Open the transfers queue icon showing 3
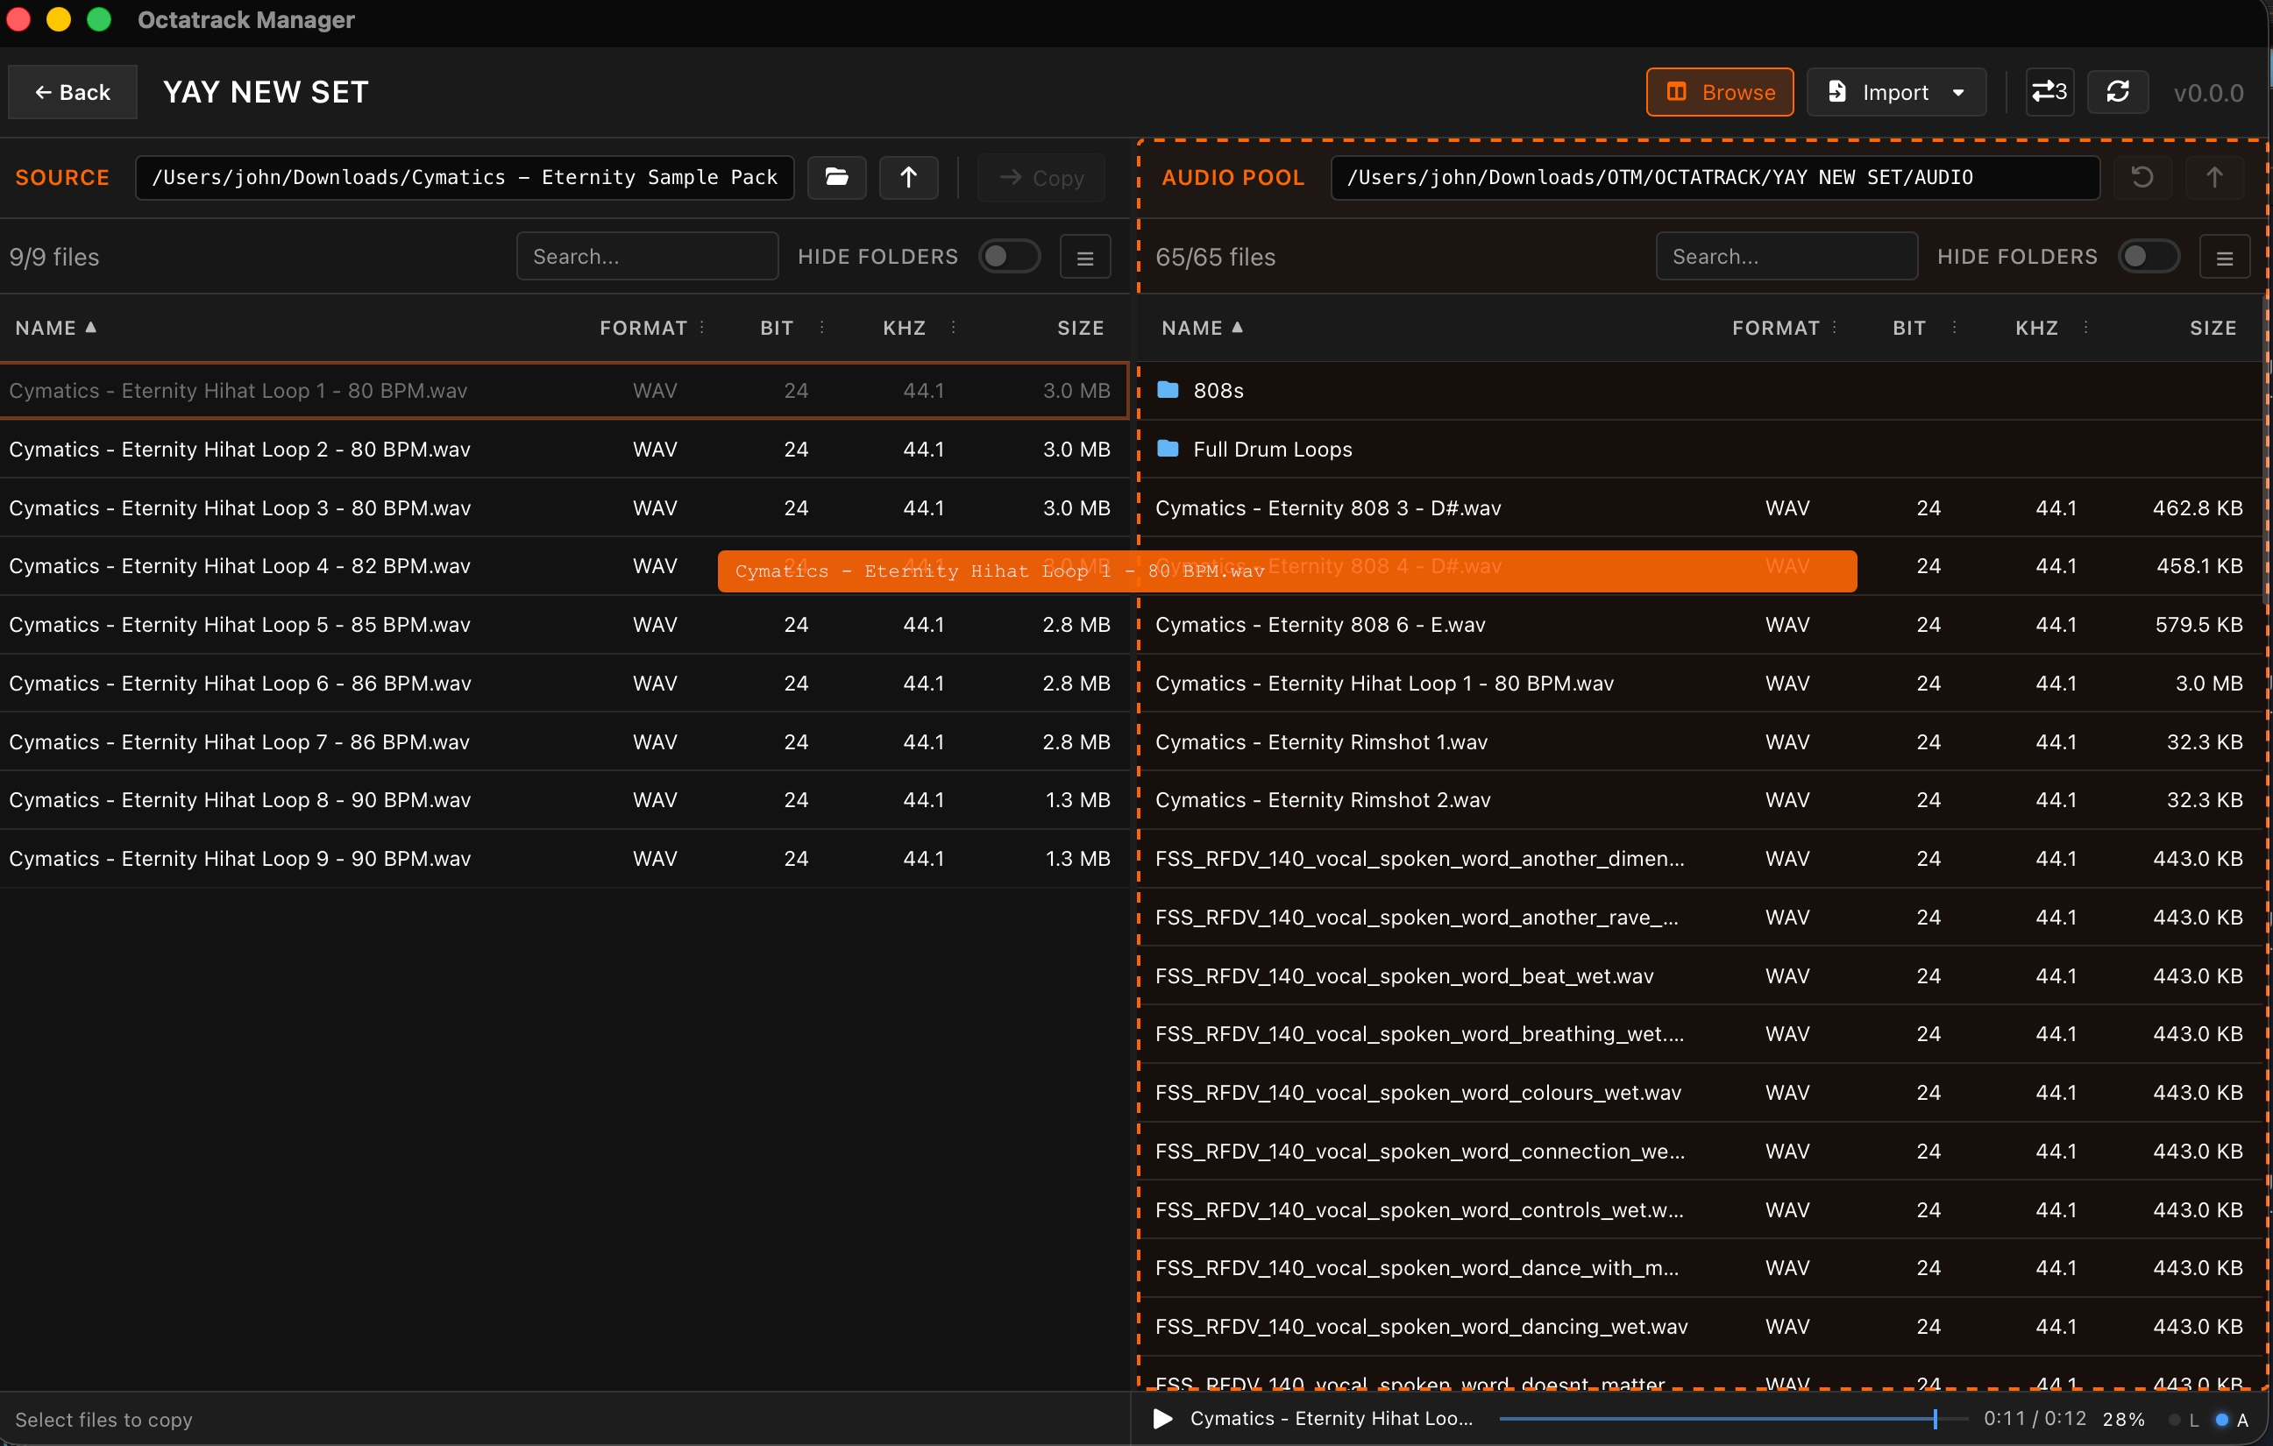This screenshot has height=1446, width=2273. point(2049,93)
